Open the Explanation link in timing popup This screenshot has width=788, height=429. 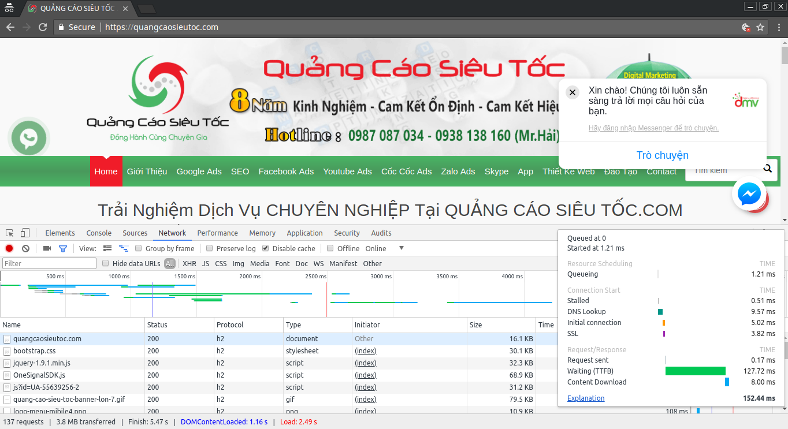pyautogui.click(x=586, y=398)
